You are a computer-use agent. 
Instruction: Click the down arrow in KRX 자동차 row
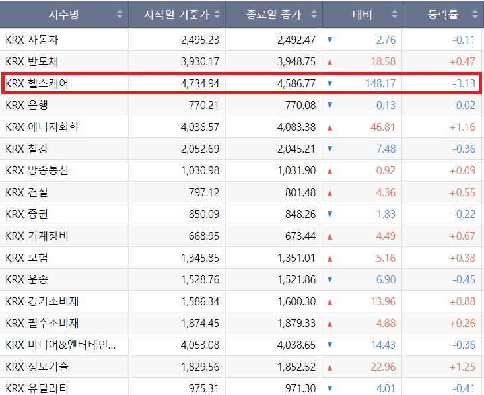329,40
